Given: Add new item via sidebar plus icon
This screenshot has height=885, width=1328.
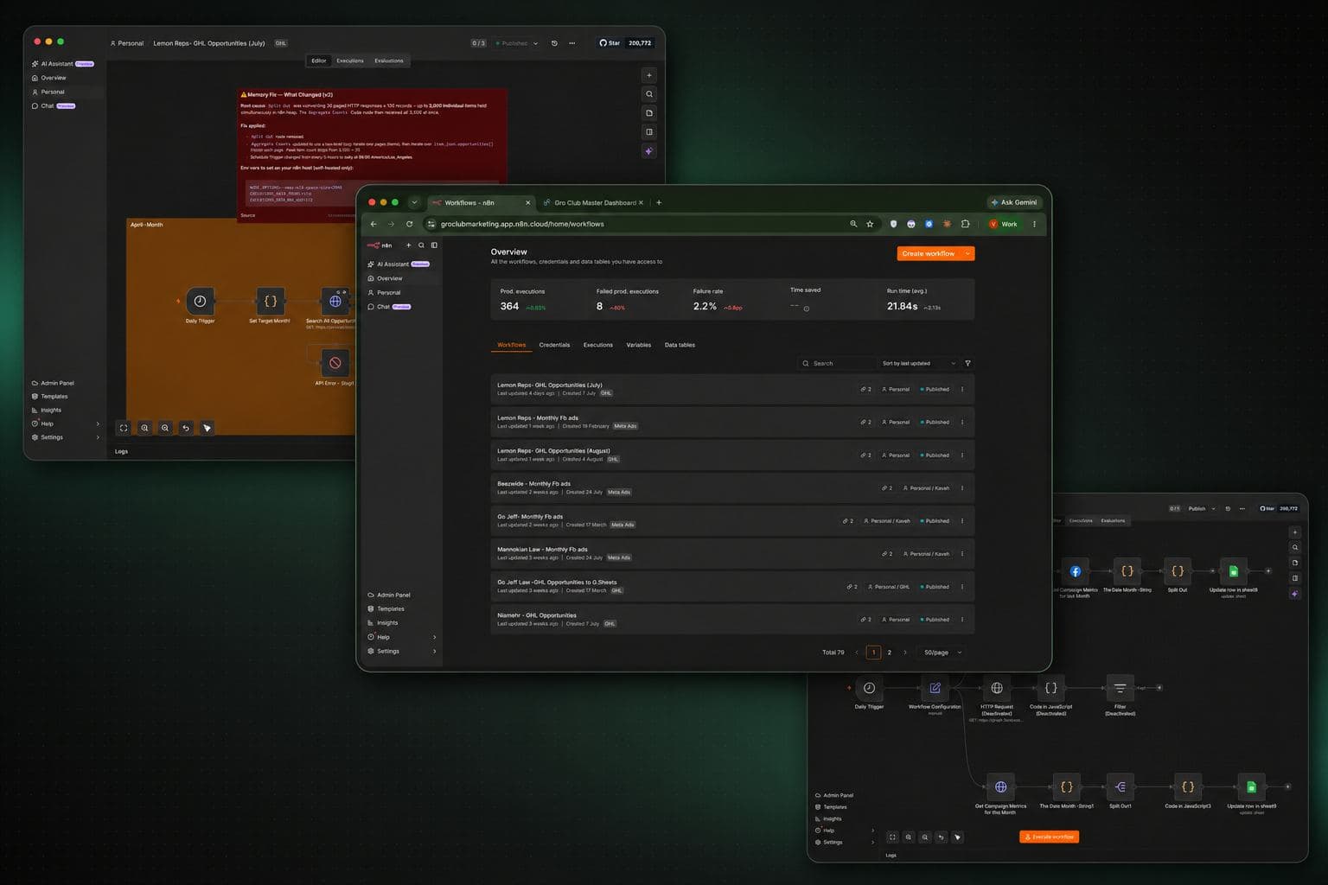Looking at the screenshot, I should click(x=409, y=245).
